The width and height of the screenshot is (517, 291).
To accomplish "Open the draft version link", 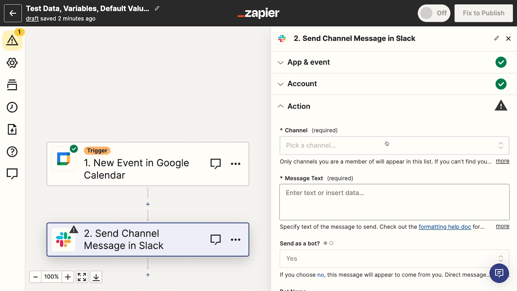I will point(32,18).
